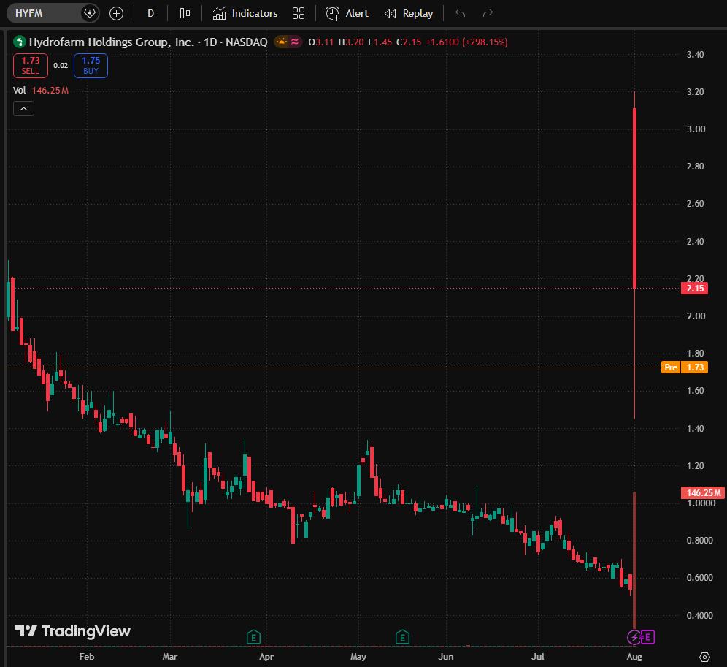Click the Feb label on time axis

click(87, 657)
